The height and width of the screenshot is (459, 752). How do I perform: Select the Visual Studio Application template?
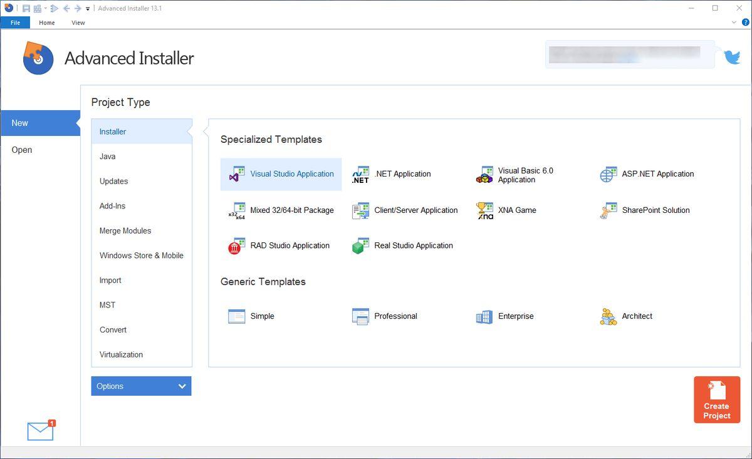[281, 174]
